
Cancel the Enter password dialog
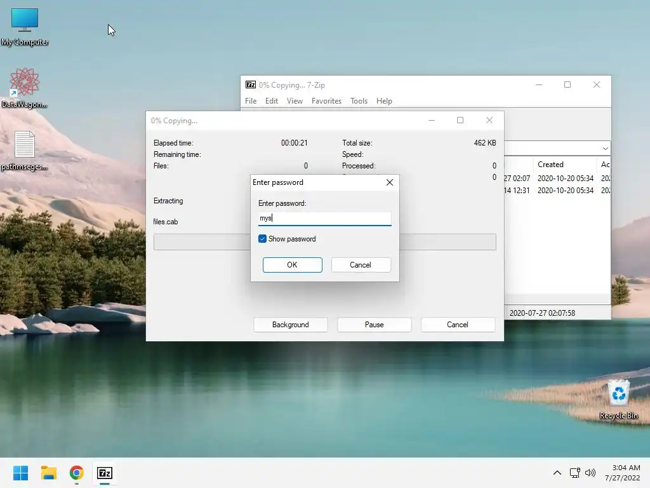361,265
